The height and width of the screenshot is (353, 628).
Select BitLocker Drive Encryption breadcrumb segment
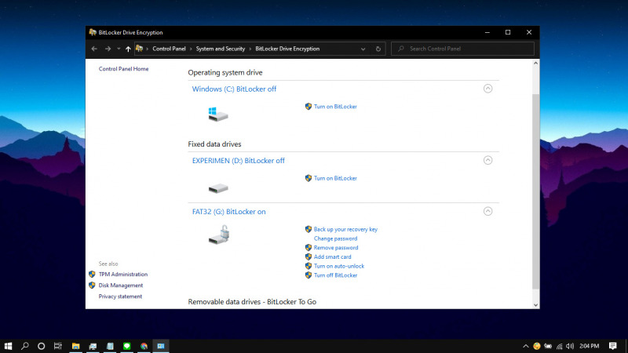tap(287, 49)
